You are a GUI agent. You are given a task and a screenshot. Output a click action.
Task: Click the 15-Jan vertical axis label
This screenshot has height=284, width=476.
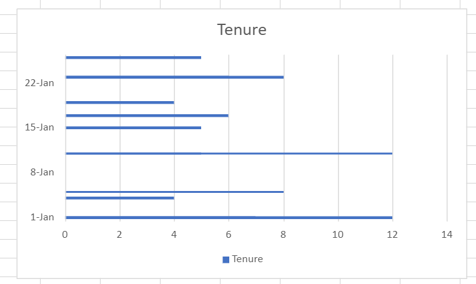[x=39, y=127]
